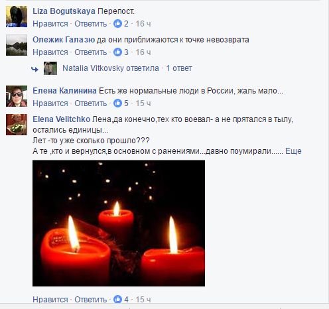Open Liza Bogutskaya's profile avatar
The height and width of the screenshot is (309, 329).
coord(17,17)
